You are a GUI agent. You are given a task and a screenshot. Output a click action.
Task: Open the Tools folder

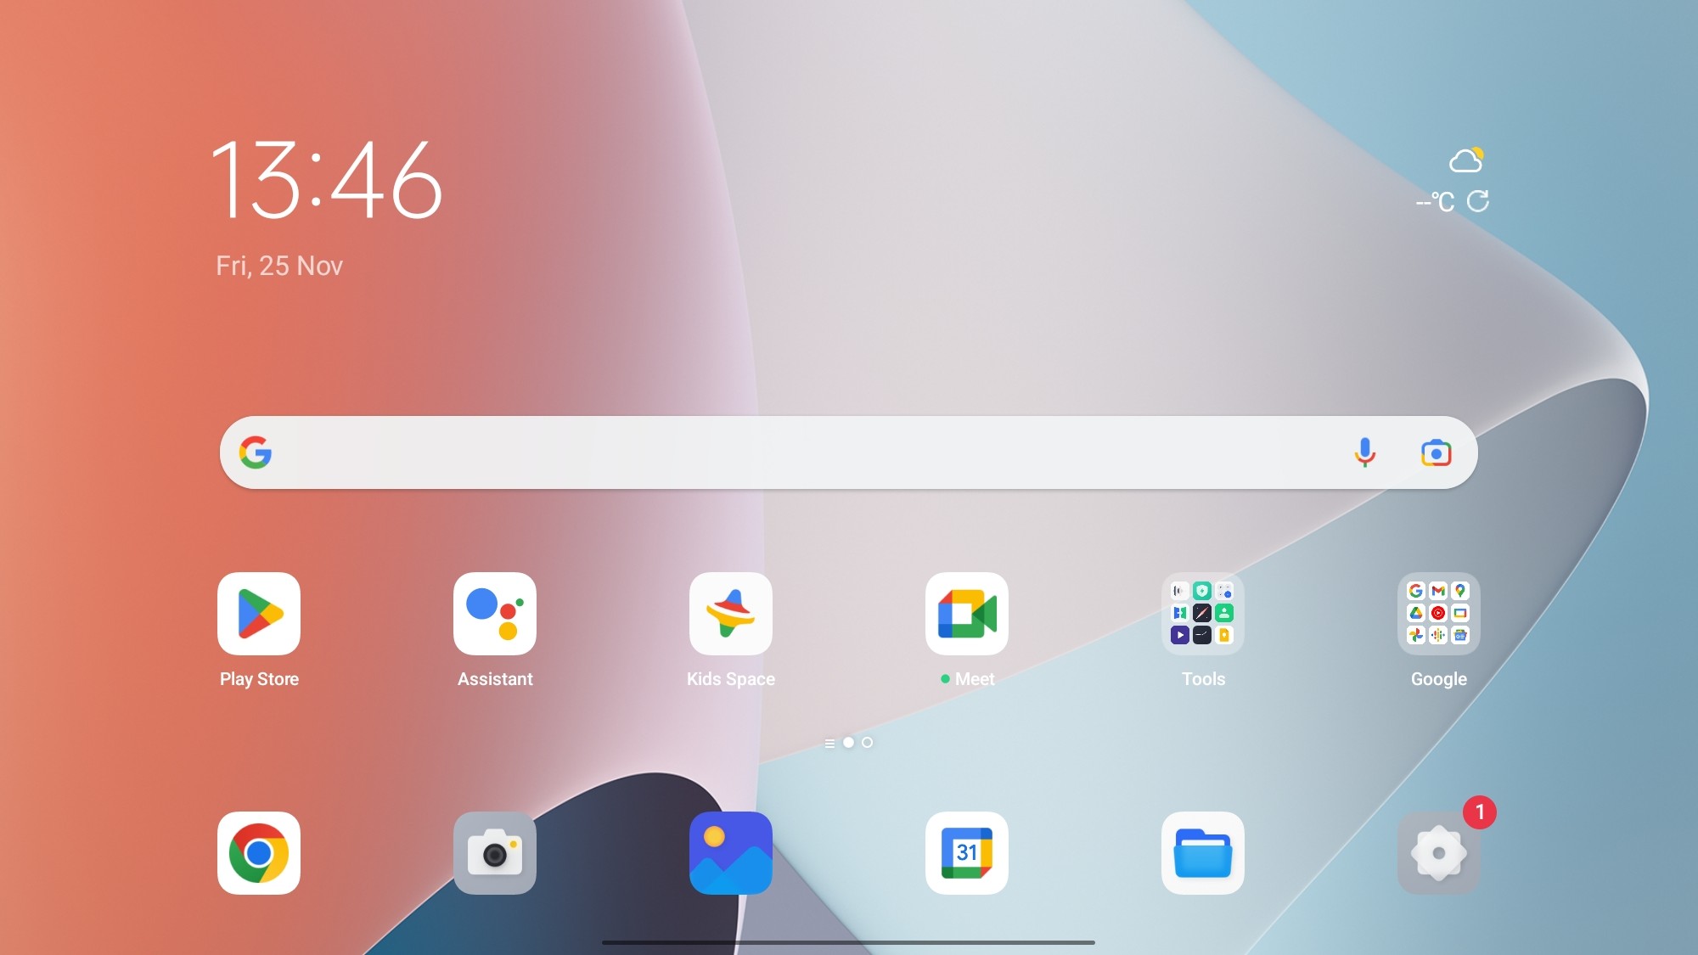coord(1204,612)
